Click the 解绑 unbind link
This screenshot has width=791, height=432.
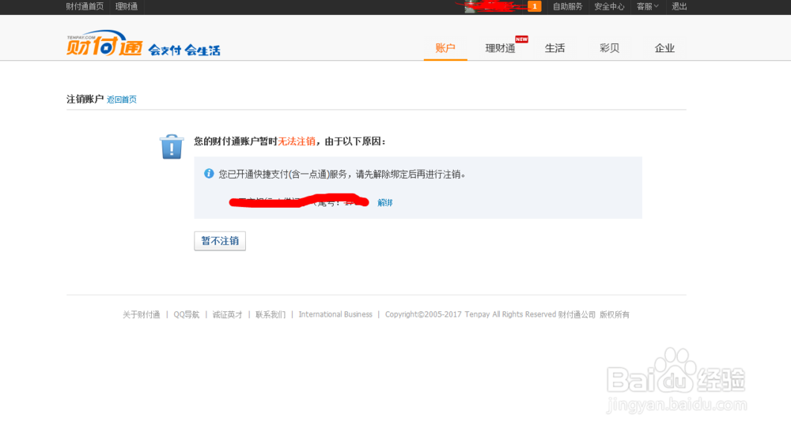click(x=385, y=202)
